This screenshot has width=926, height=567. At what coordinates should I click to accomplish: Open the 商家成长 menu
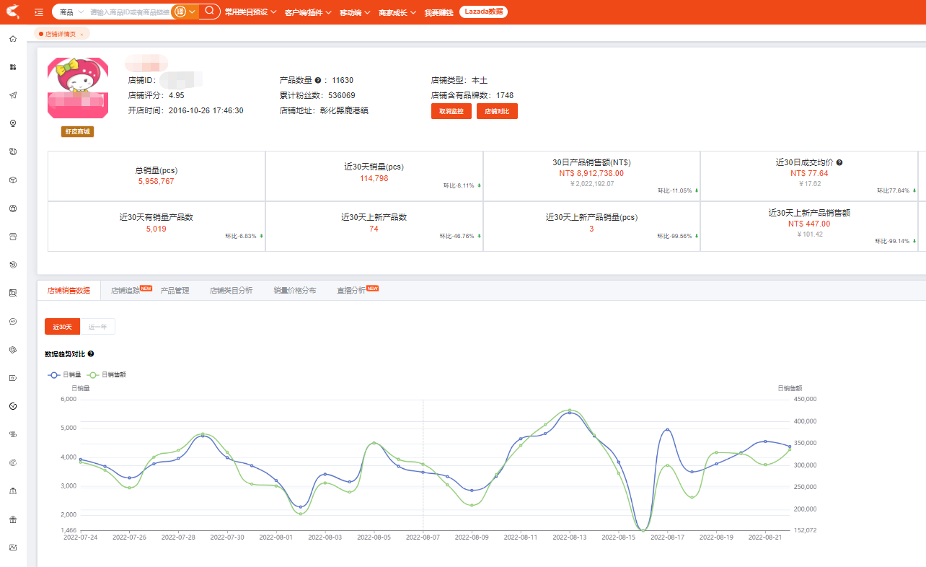pyautogui.click(x=392, y=12)
